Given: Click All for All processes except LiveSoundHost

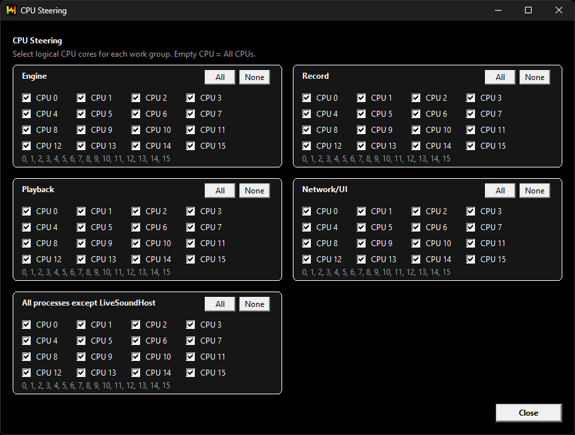Looking at the screenshot, I should click(220, 304).
